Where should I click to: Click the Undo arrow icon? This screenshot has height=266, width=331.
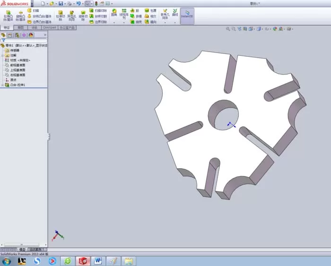pyautogui.click(x=78, y=4)
